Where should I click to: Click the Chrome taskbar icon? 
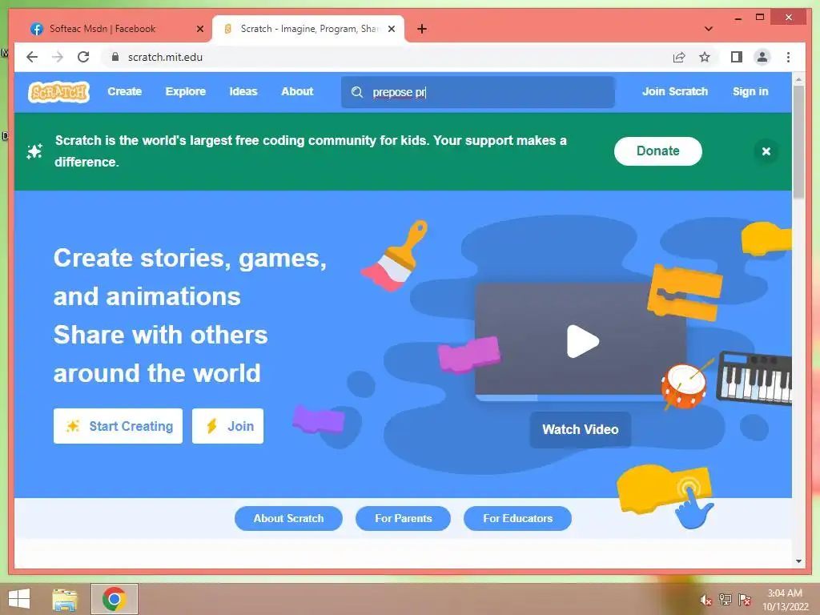(115, 599)
